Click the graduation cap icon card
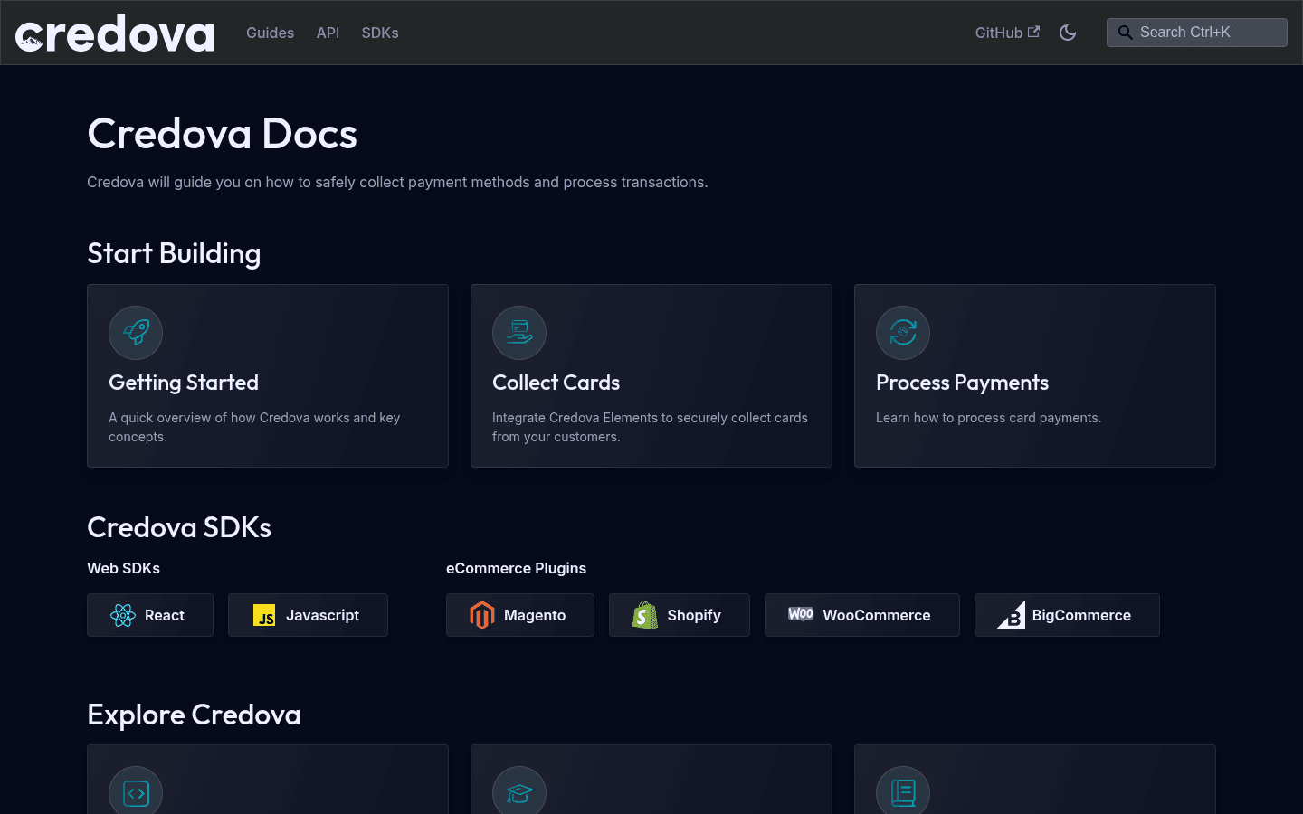This screenshot has width=1303, height=814. (519, 793)
